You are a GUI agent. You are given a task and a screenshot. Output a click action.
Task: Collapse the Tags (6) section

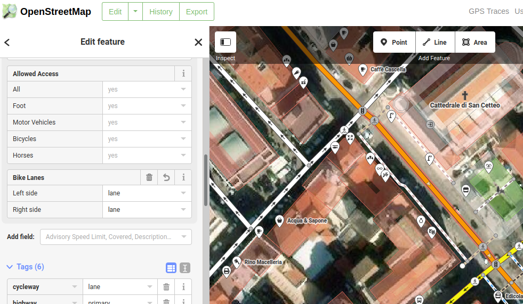(26, 267)
